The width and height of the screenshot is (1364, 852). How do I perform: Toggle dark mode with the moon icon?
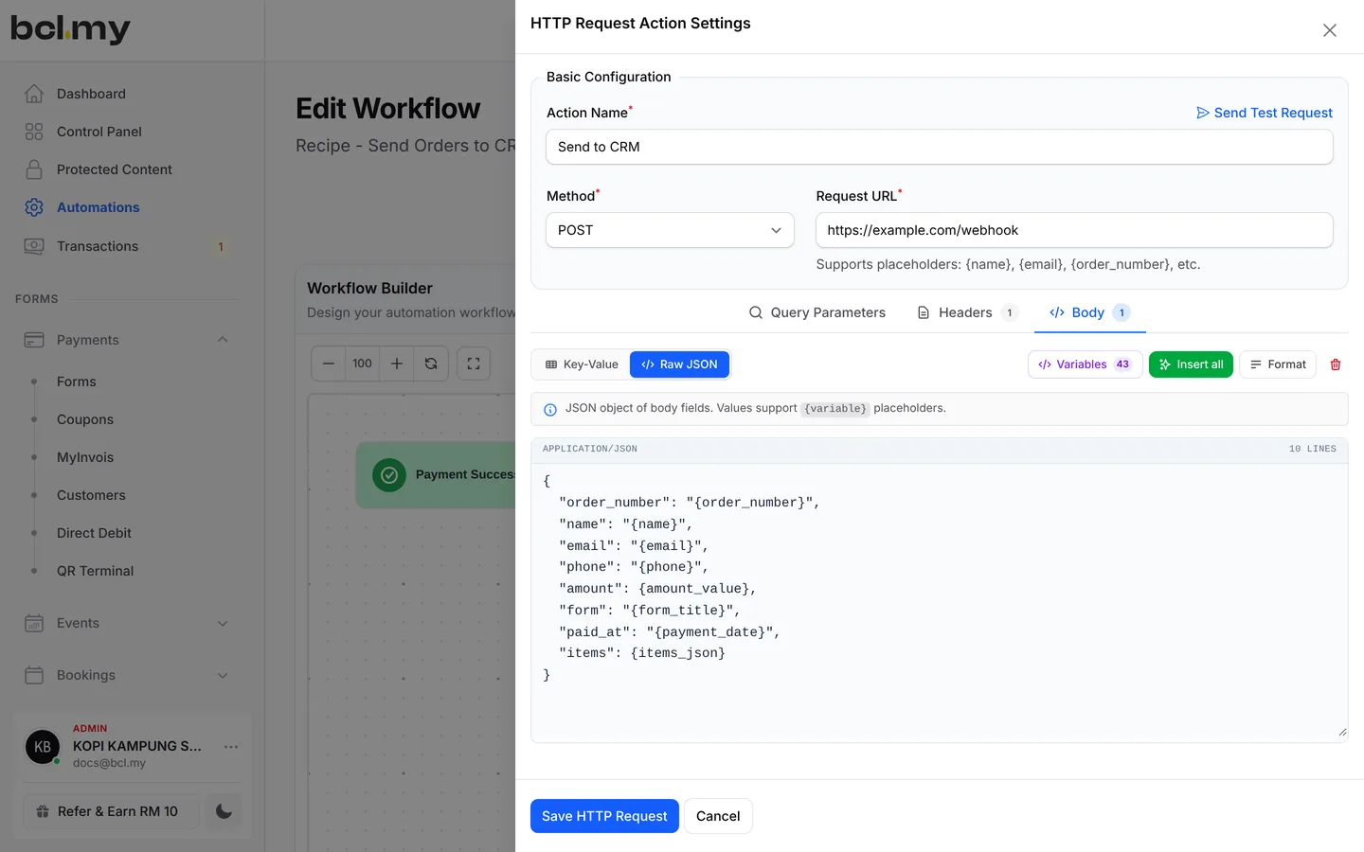click(224, 811)
